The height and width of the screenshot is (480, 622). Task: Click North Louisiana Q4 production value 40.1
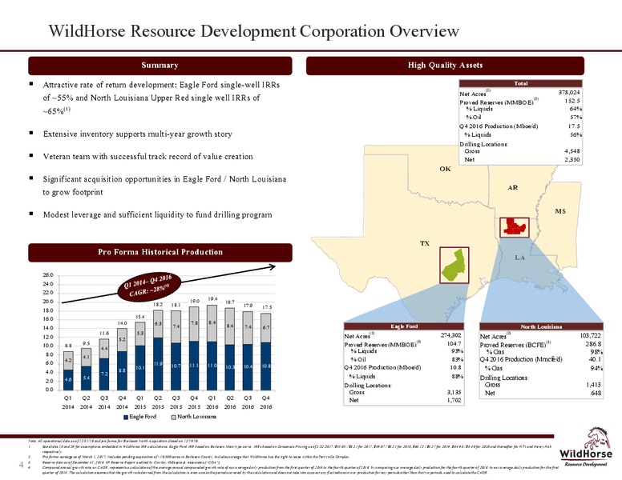[x=596, y=359]
